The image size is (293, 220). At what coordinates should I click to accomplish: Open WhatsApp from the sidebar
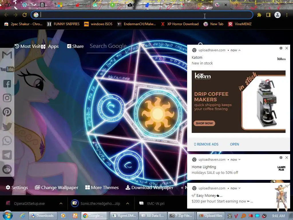pyautogui.click(x=7, y=141)
